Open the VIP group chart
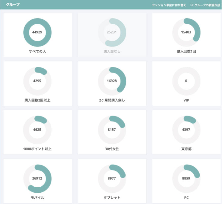 point(186,81)
